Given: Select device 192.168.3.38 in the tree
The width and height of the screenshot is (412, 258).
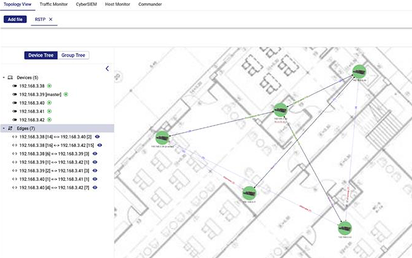Looking at the screenshot, I should (x=32, y=86).
